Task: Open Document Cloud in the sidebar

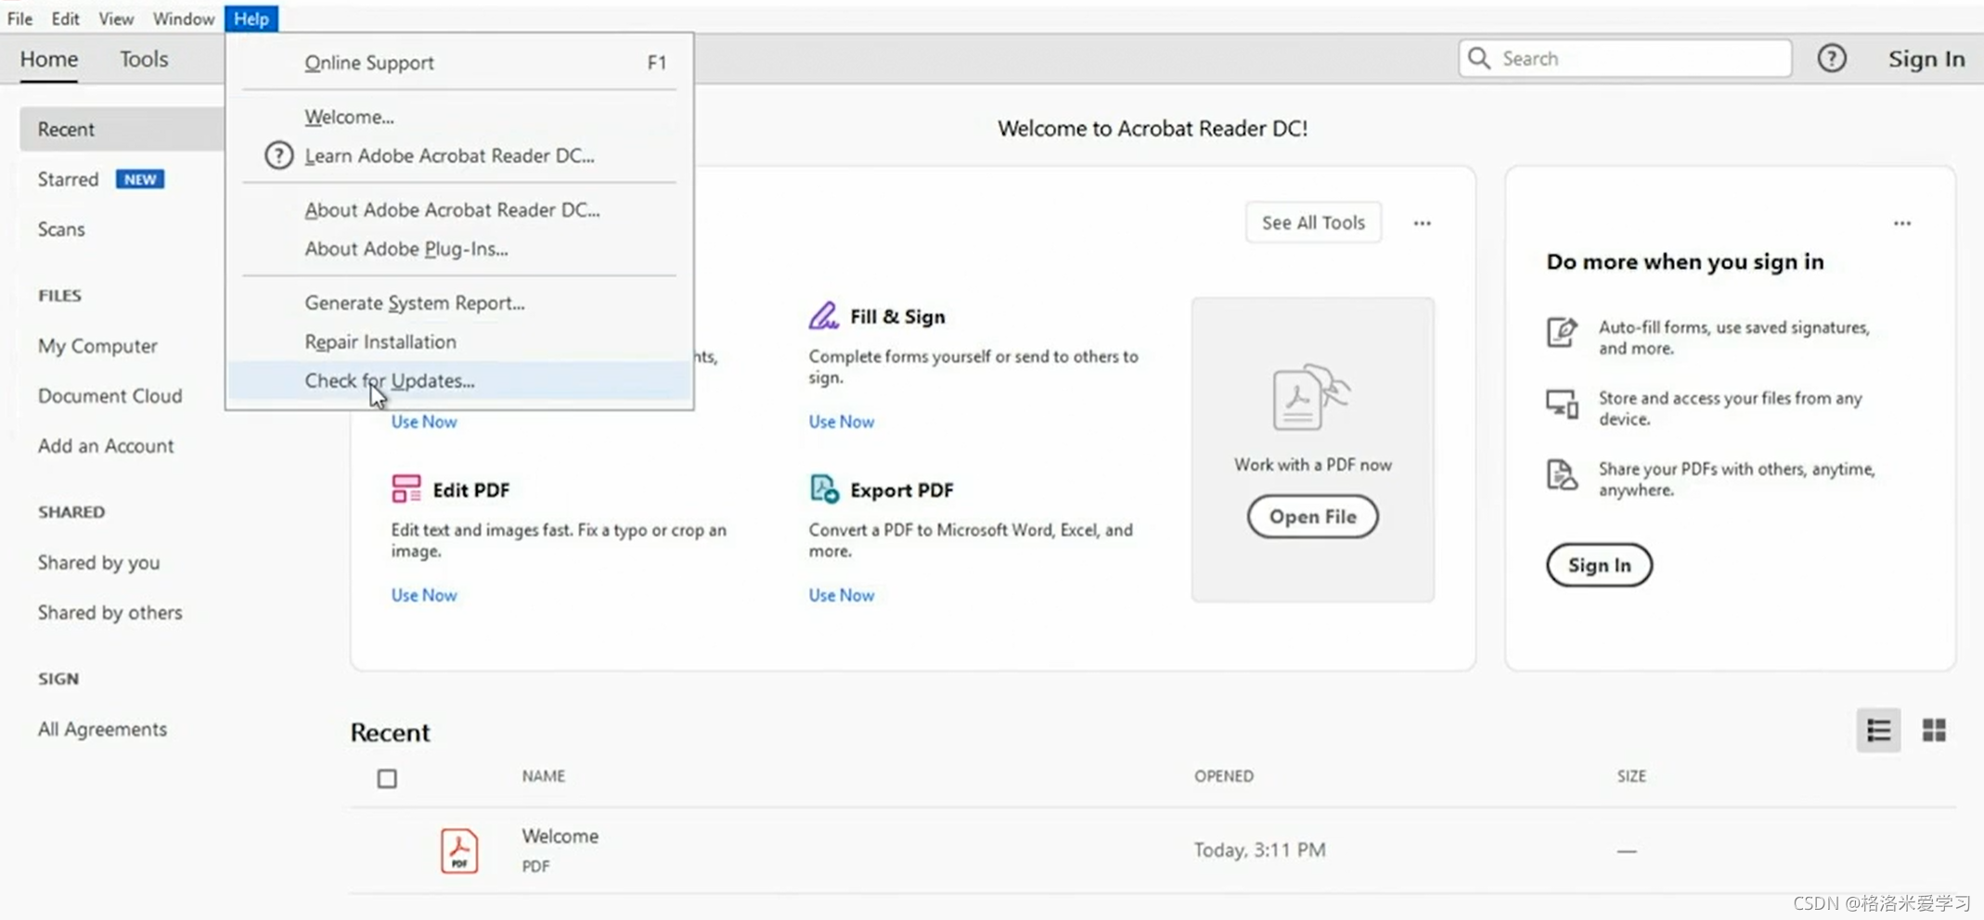Action: 110,396
